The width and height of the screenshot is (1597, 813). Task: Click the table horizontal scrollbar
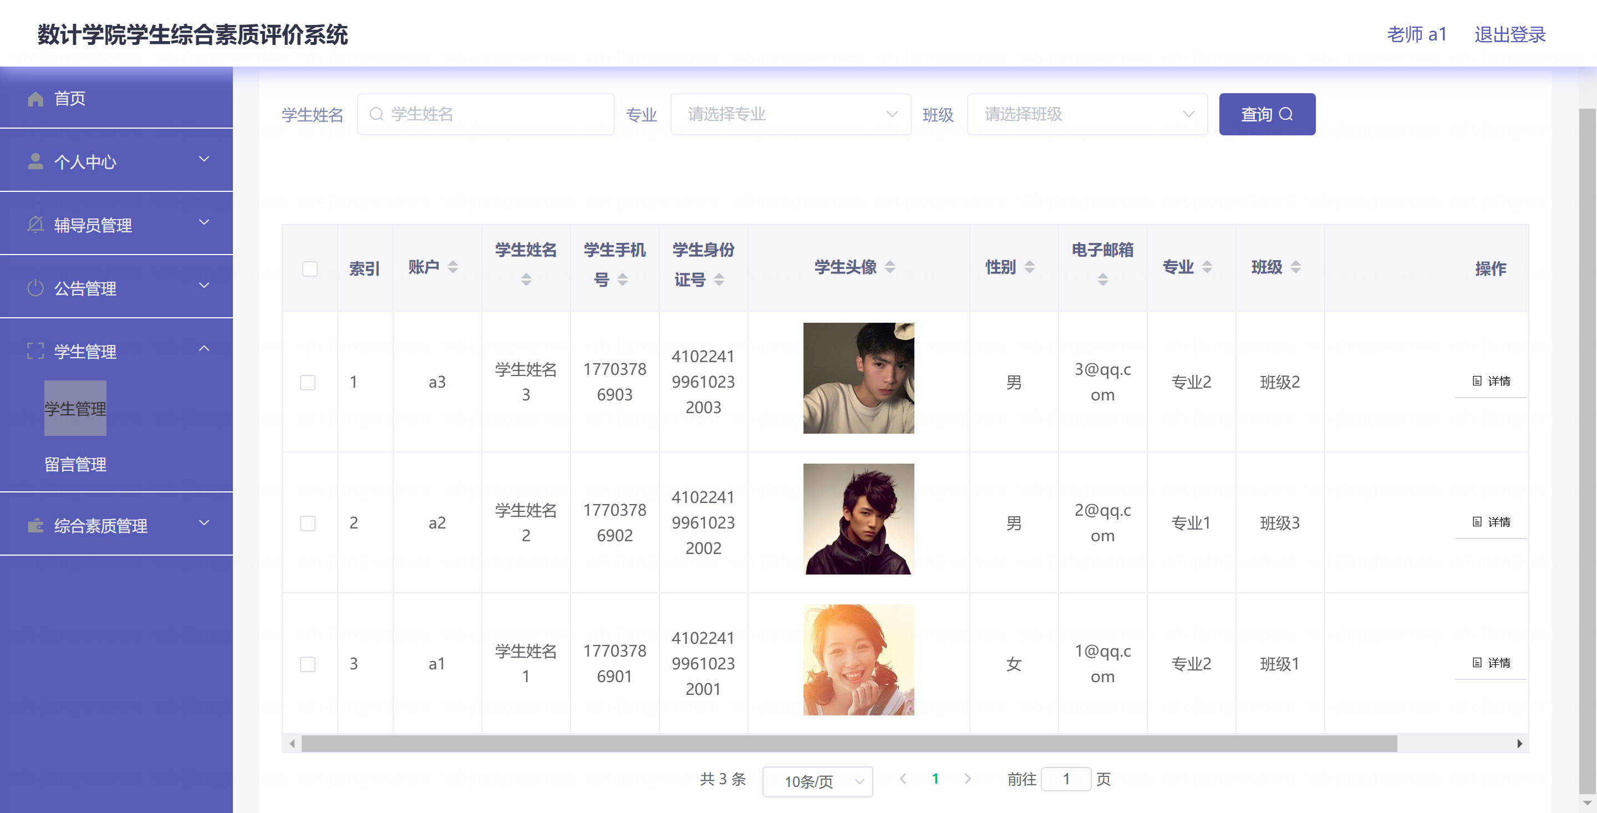point(849,743)
